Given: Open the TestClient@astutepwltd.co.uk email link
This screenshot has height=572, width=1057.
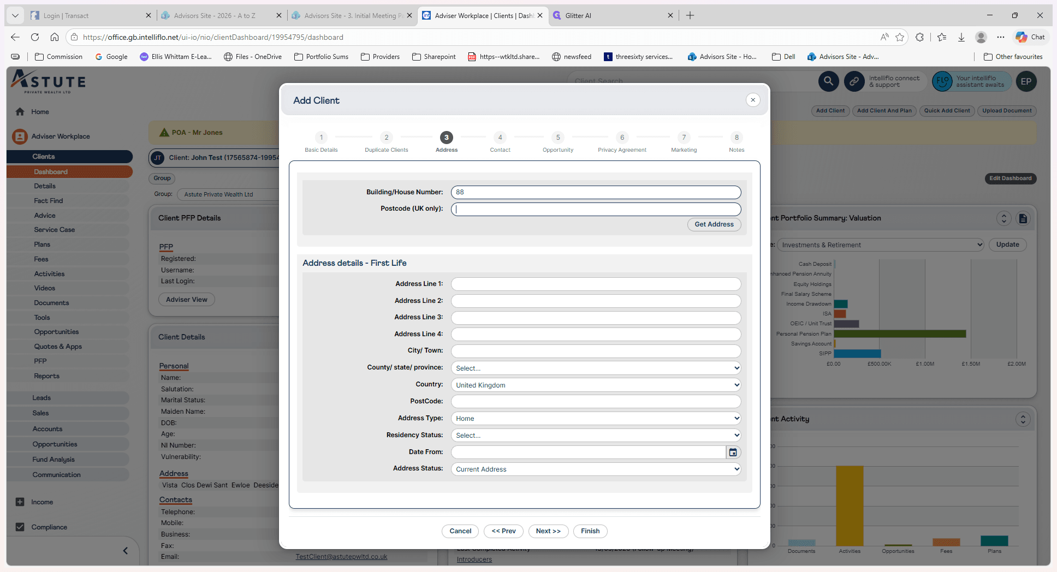Looking at the screenshot, I should (341, 557).
